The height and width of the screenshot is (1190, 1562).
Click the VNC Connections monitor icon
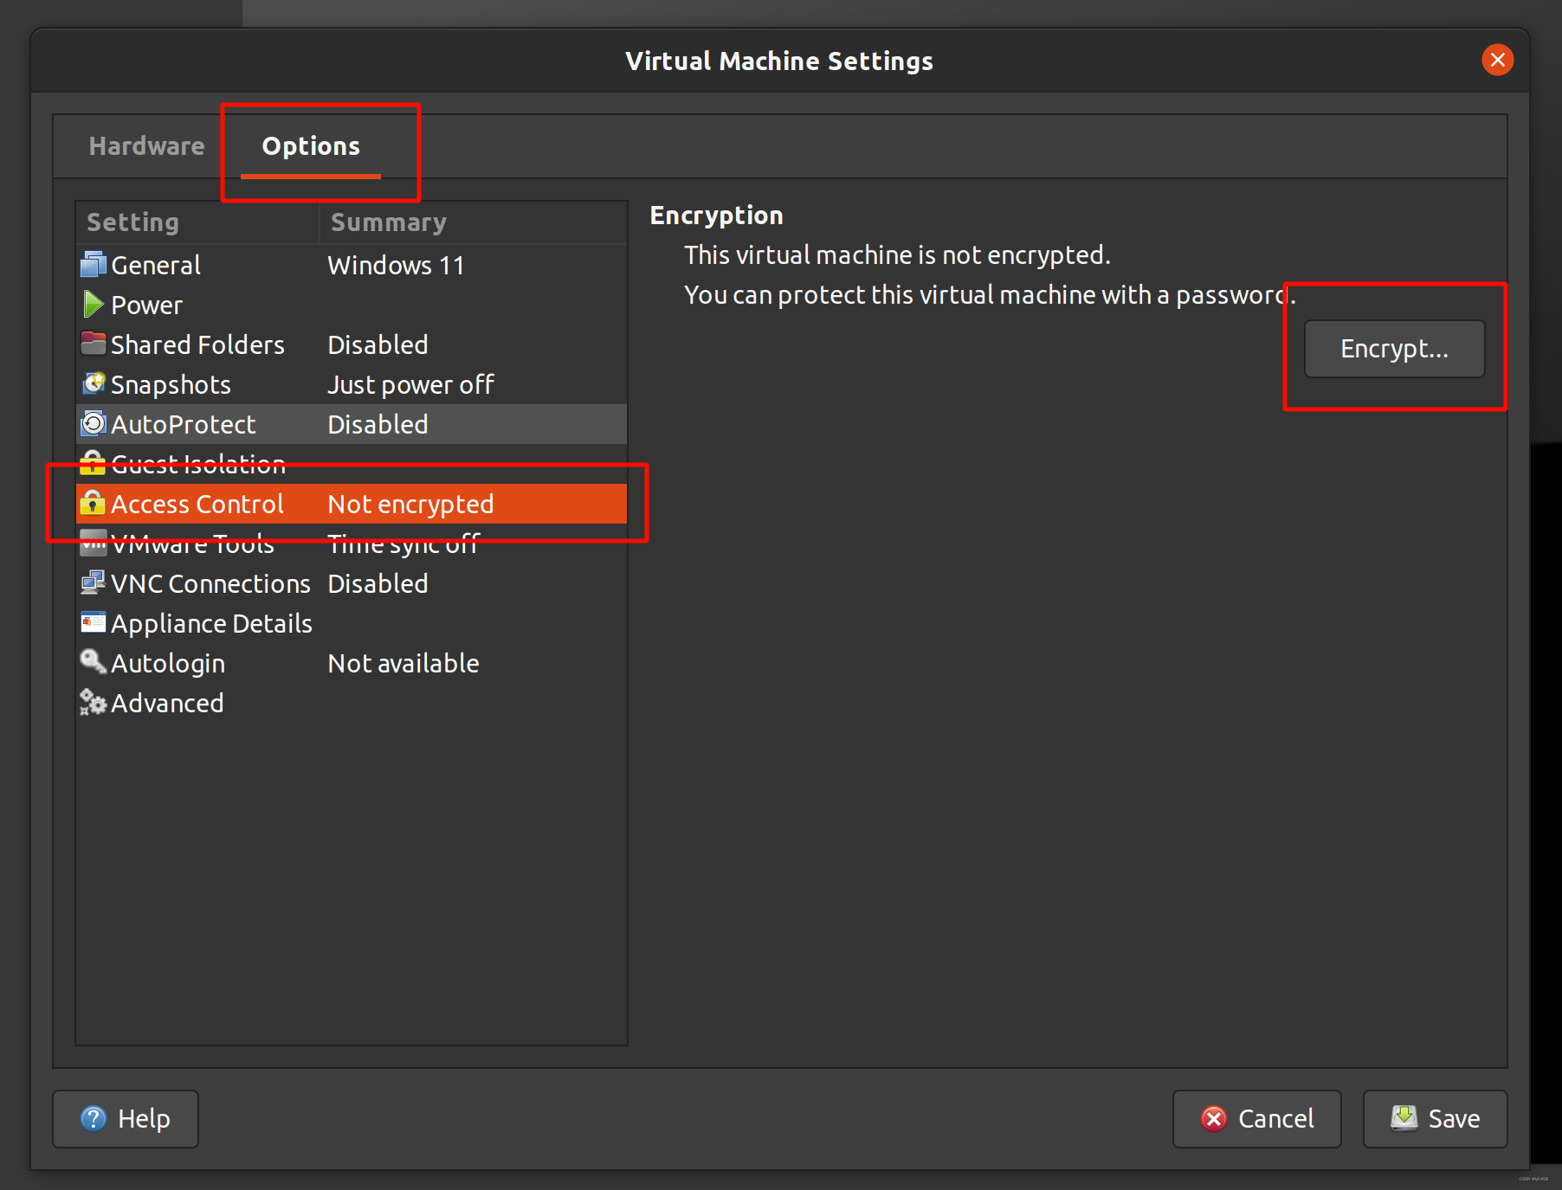pos(94,582)
